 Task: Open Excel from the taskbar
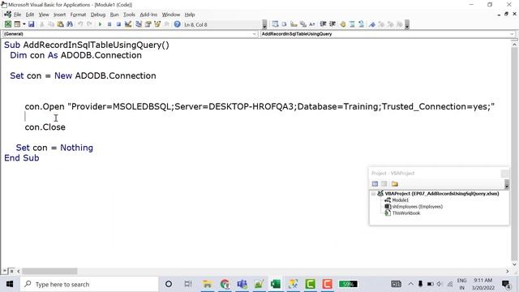click(276, 284)
